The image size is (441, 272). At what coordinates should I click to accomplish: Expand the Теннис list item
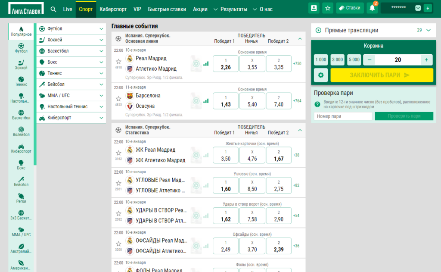(71, 73)
